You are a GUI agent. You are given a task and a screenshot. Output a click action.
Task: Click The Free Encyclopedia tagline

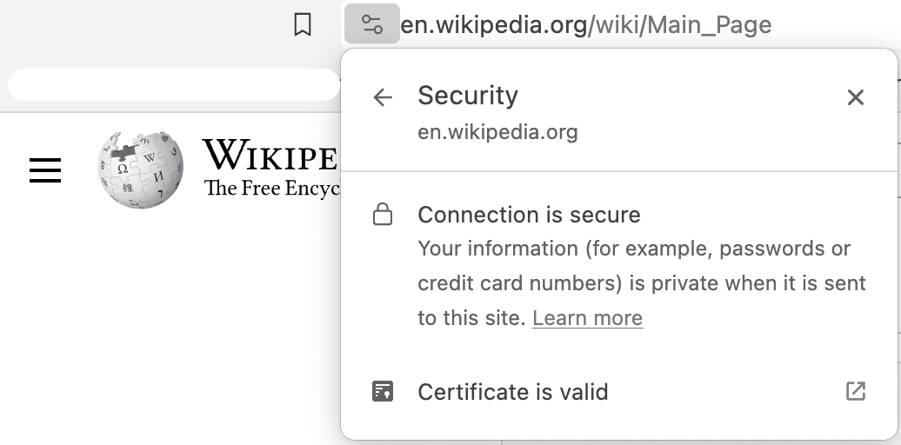click(x=272, y=188)
